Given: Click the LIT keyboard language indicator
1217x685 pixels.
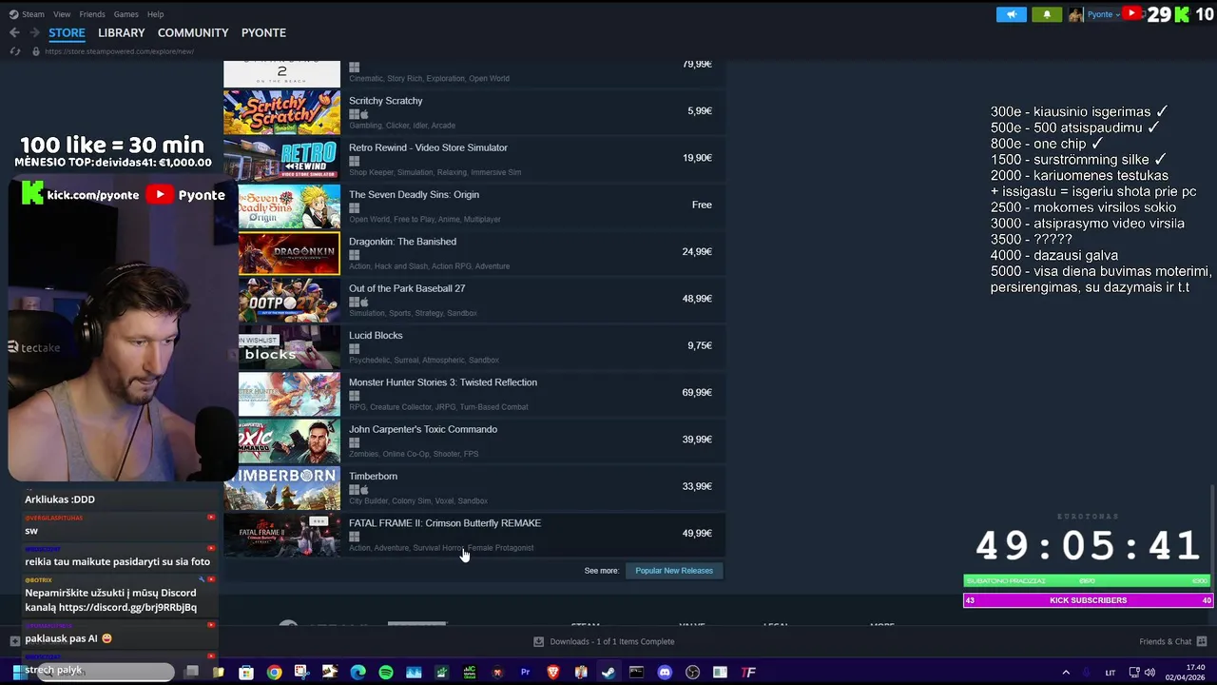Looking at the screenshot, I should tap(1110, 673).
